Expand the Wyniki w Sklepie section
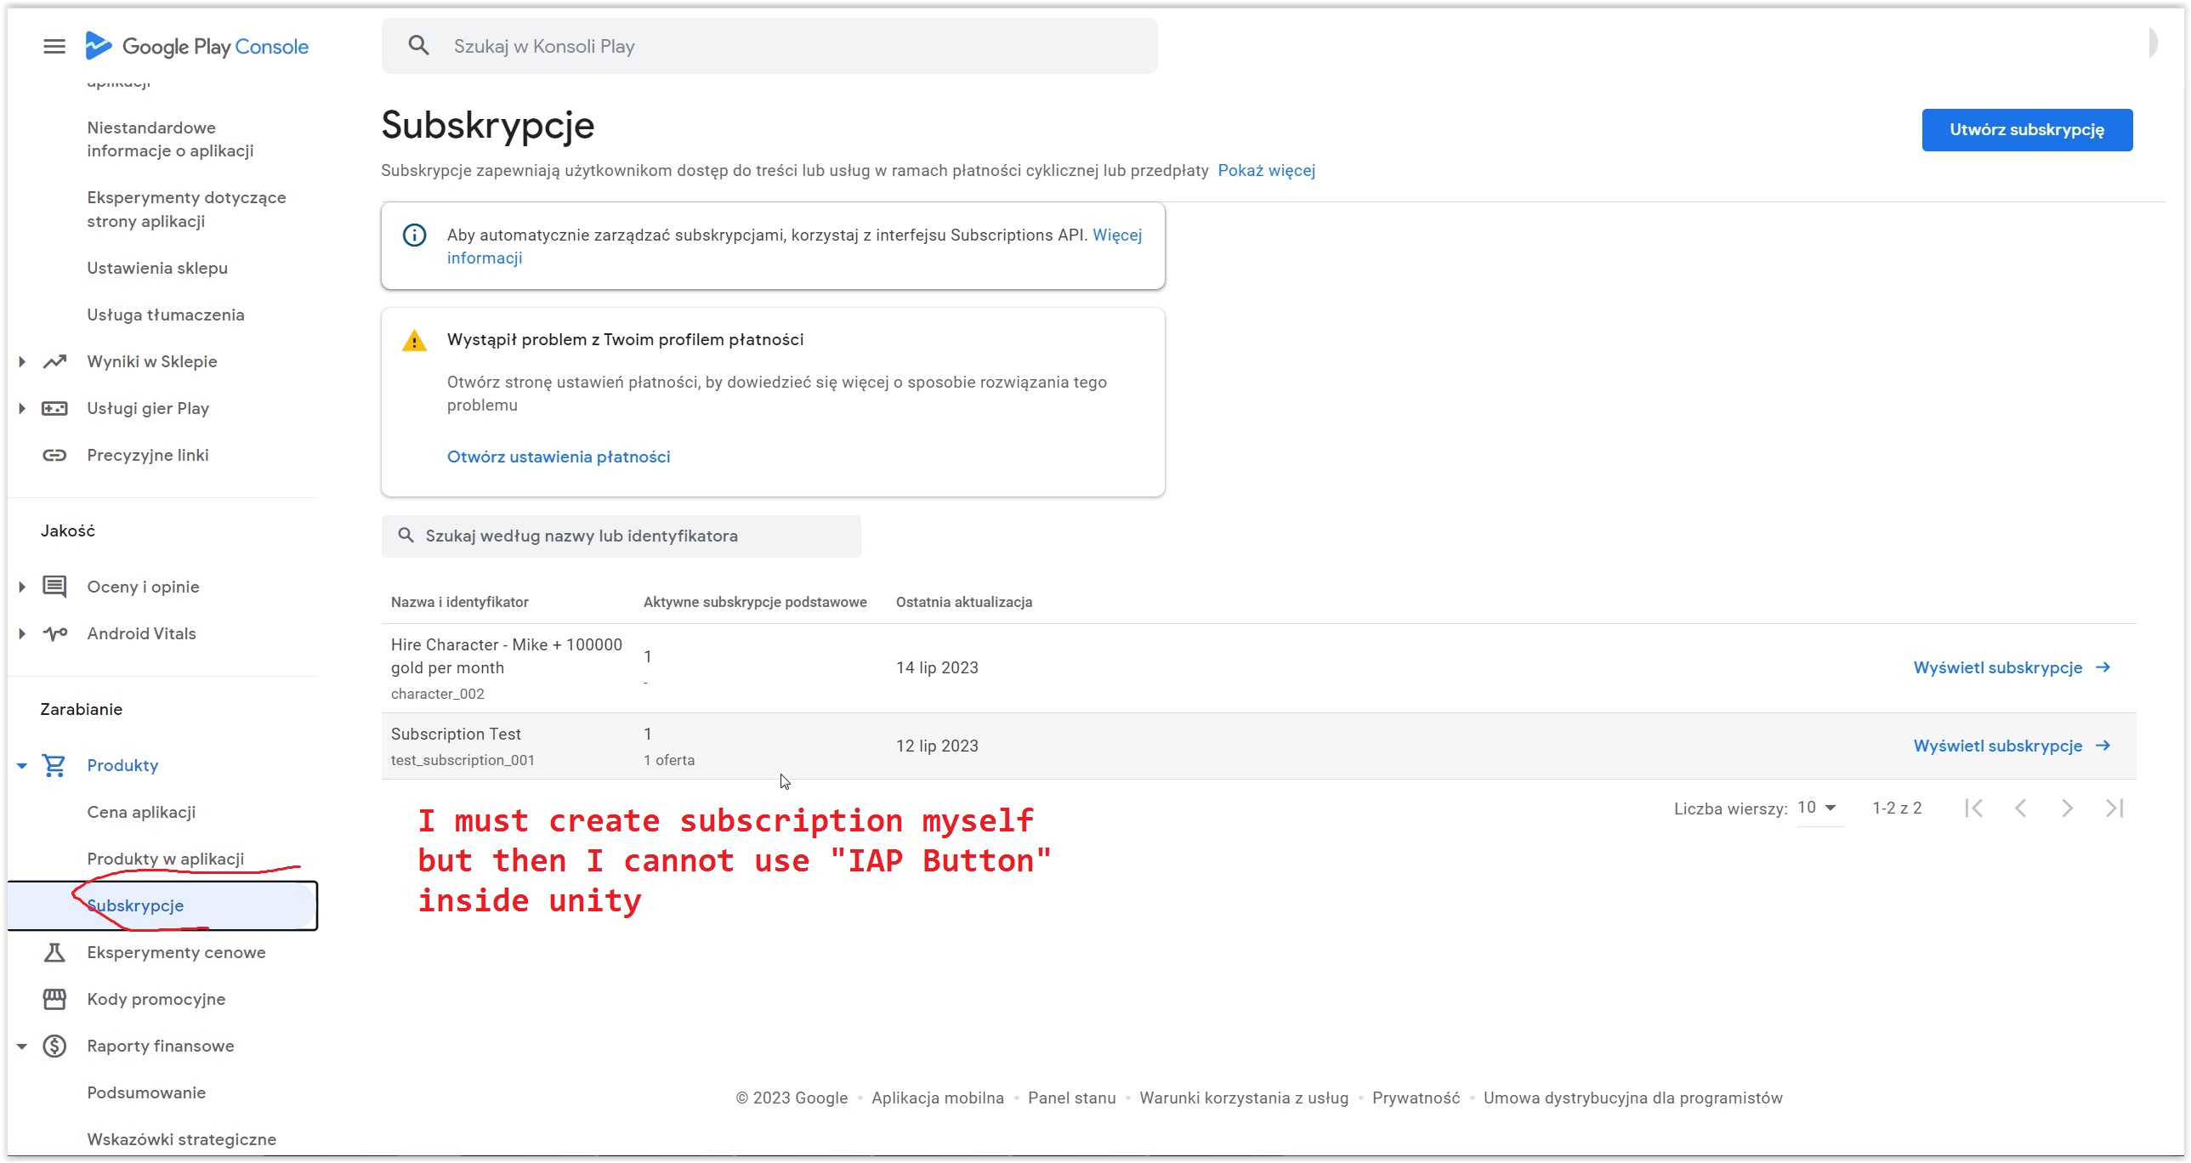The height and width of the screenshot is (1163, 2191). (21, 360)
